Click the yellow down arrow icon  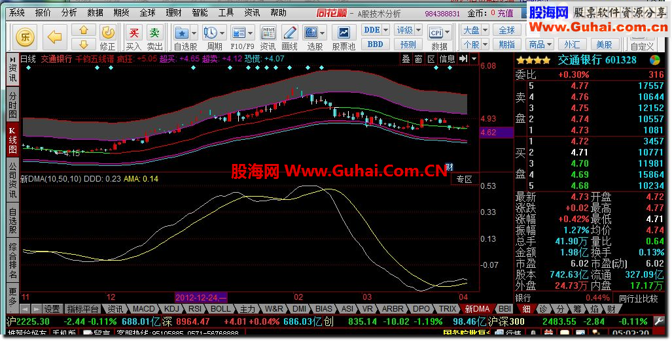tap(84, 44)
